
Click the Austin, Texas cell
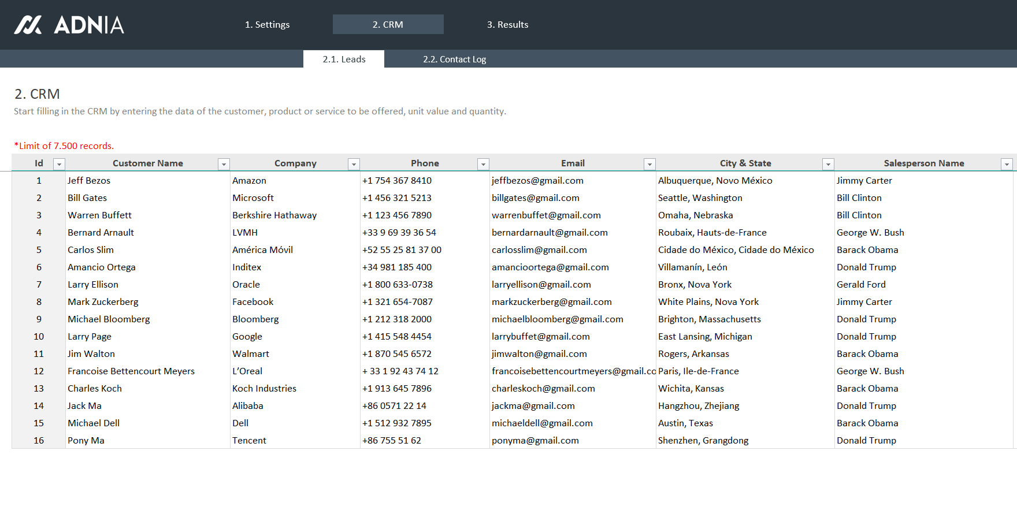[x=745, y=423]
